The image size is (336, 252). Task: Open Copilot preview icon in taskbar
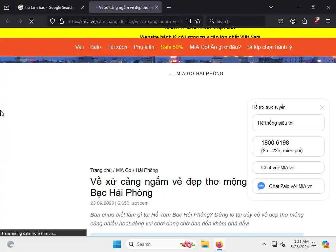pyautogui.click(x=325, y=244)
